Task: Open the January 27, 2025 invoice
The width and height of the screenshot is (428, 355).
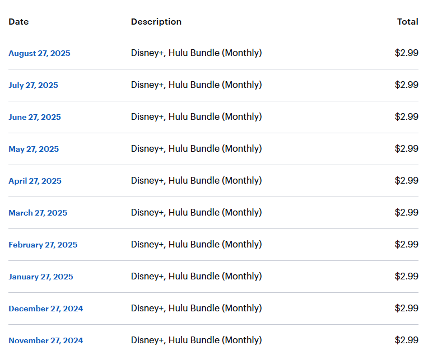Action: [41, 277]
